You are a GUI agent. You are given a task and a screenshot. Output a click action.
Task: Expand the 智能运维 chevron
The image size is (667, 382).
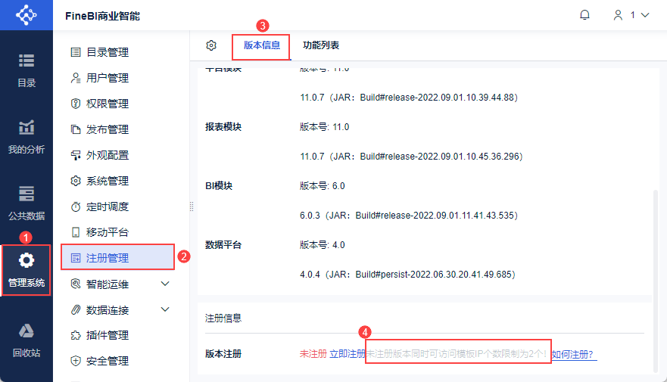165,284
